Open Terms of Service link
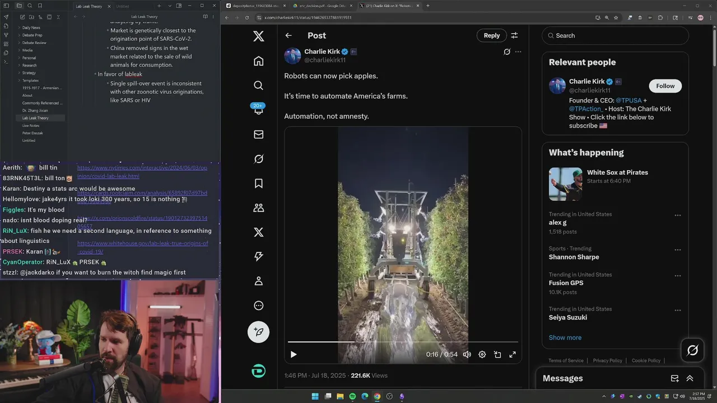717x403 pixels. 566,360
